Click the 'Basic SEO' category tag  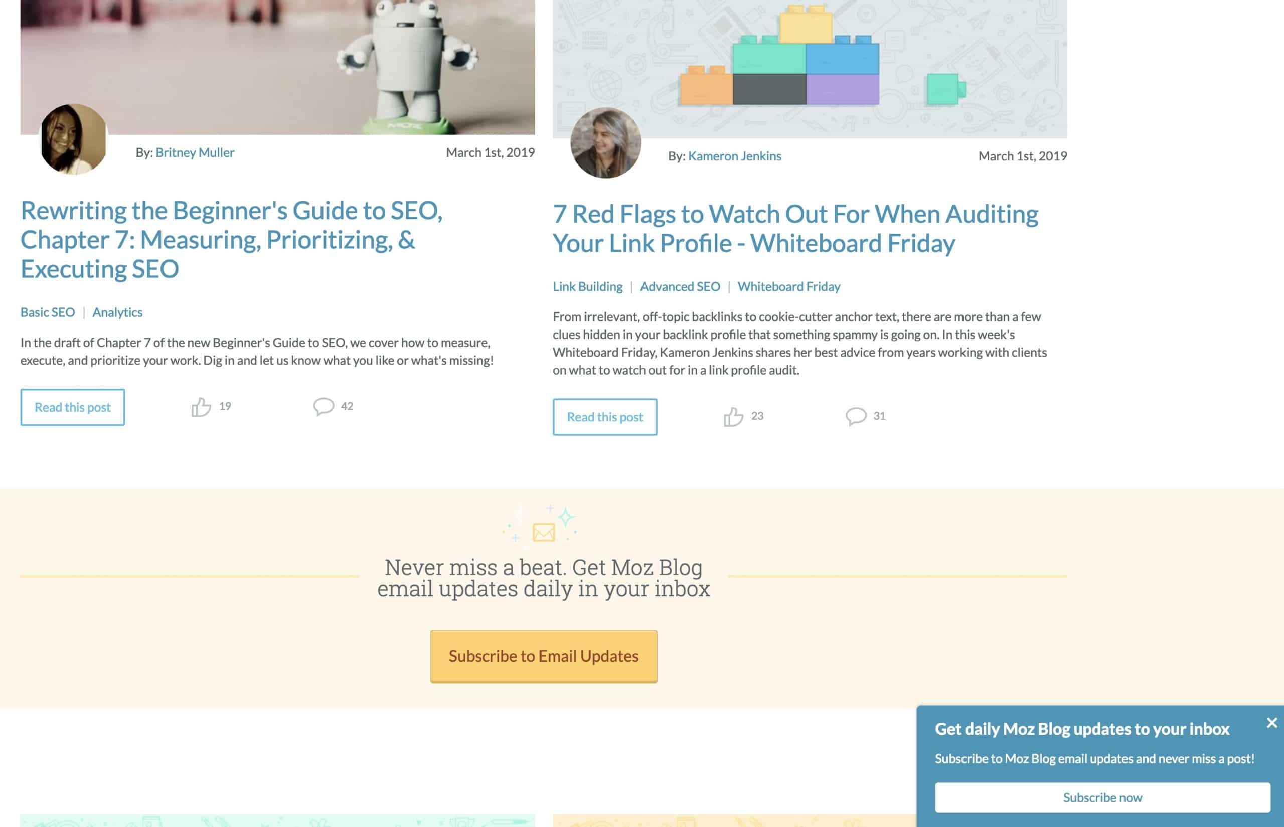[x=47, y=311]
